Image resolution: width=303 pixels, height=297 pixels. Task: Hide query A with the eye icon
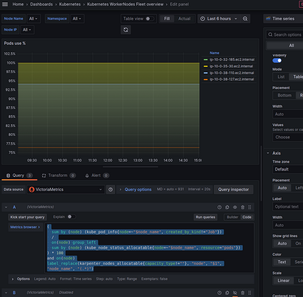(235, 207)
